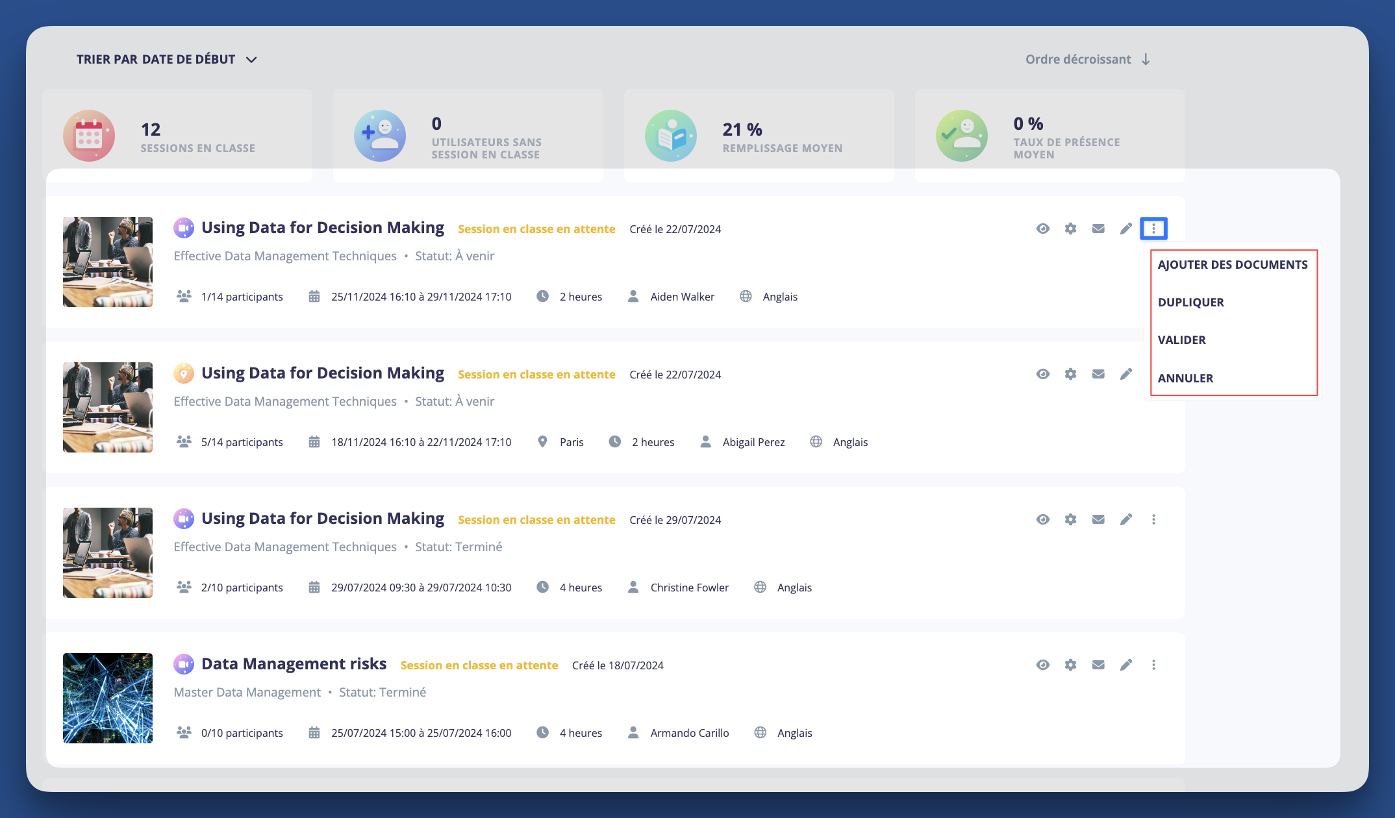Viewport: 1395px width, 818px height.
Task: Toggle the eye icon on first session
Action: click(1042, 229)
